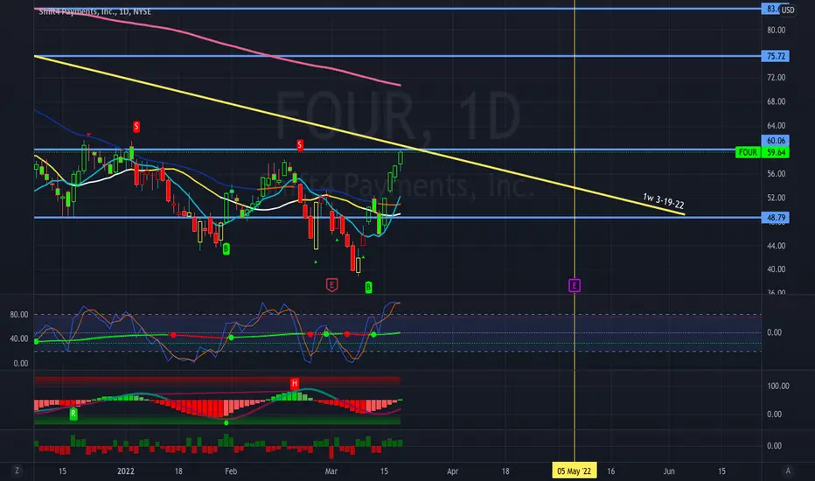Click the 'Jun' label on the time axis
This screenshot has width=815, height=481.
[669, 471]
